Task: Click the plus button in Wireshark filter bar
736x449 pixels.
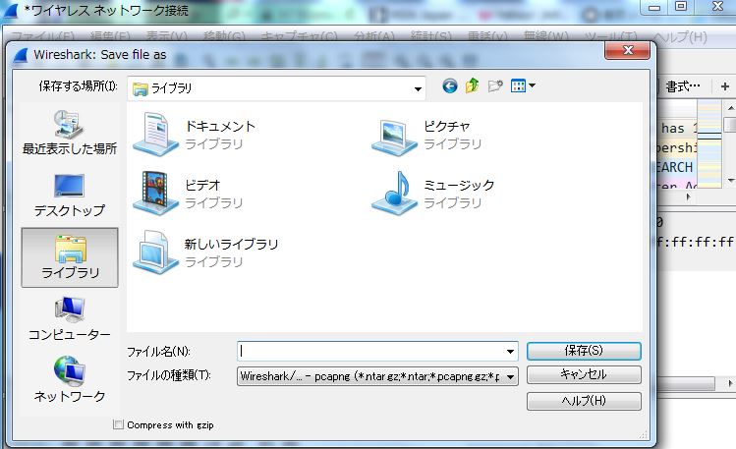Action: (x=725, y=86)
